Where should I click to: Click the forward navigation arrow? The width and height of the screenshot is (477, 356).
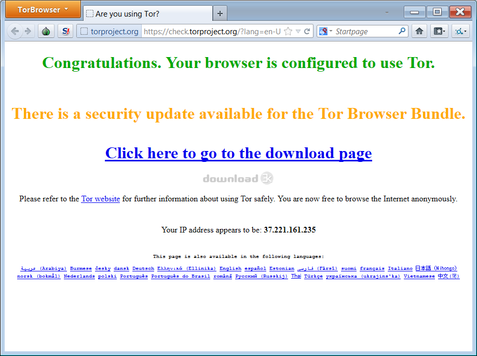pos(28,31)
